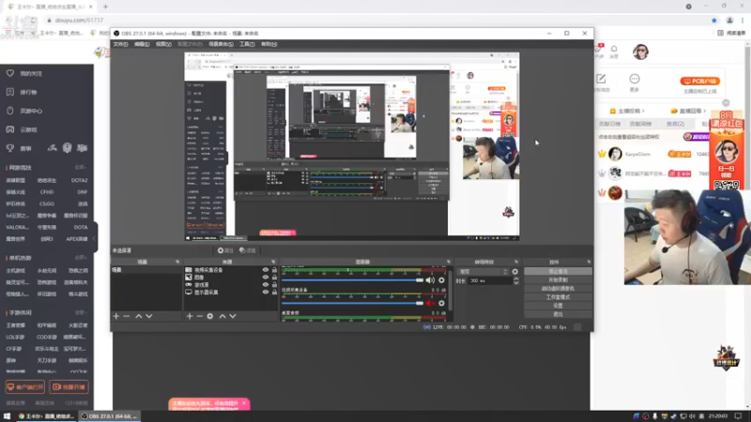Image resolution: width=751 pixels, height=422 pixels.
Task: Step the transition duration value
Action: (x=515, y=280)
